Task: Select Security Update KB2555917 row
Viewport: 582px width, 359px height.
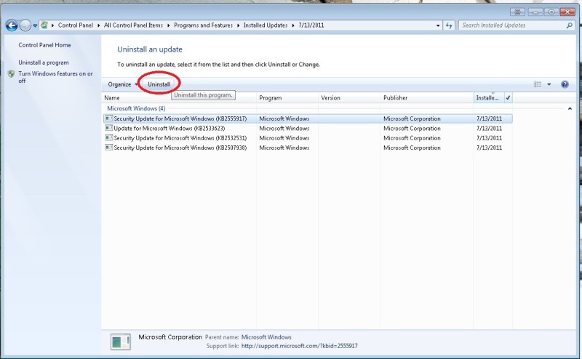Action: coord(307,118)
